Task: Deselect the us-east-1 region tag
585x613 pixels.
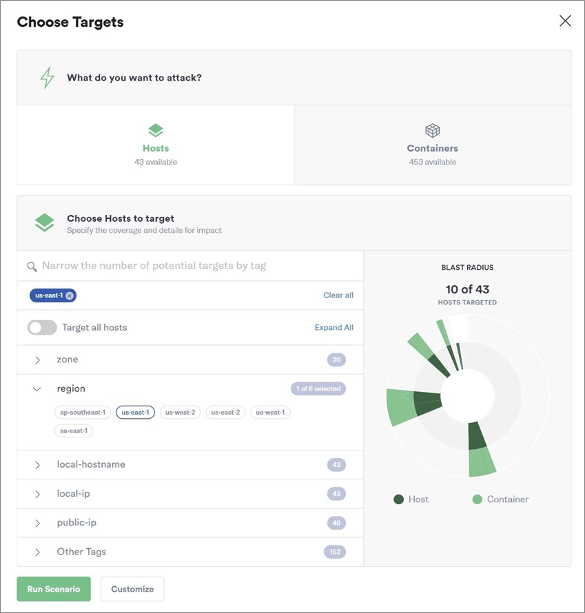Action: pos(135,413)
